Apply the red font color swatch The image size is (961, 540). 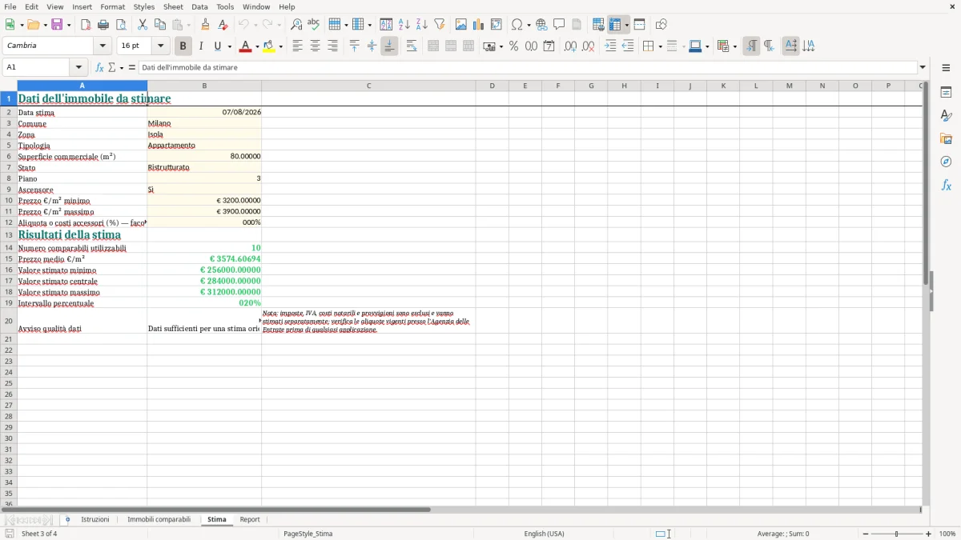(x=245, y=46)
